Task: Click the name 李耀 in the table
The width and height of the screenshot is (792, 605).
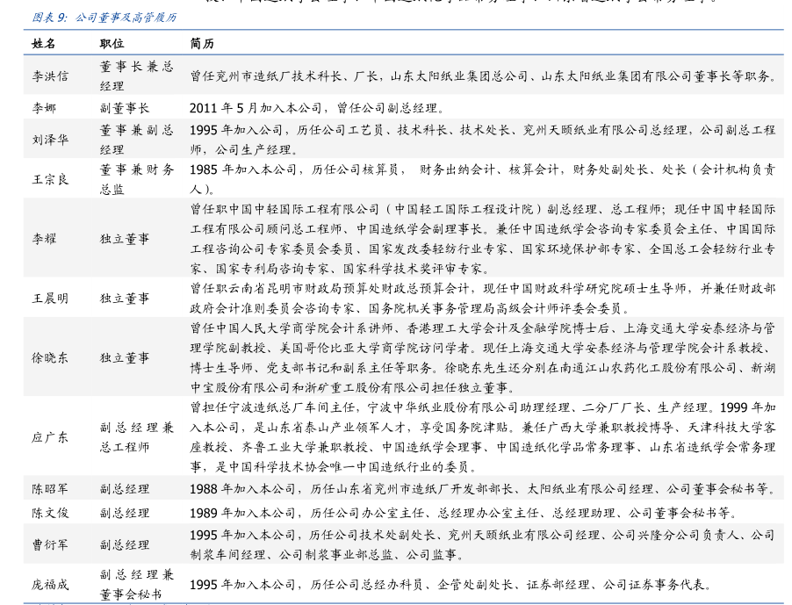Action: (44, 239)
